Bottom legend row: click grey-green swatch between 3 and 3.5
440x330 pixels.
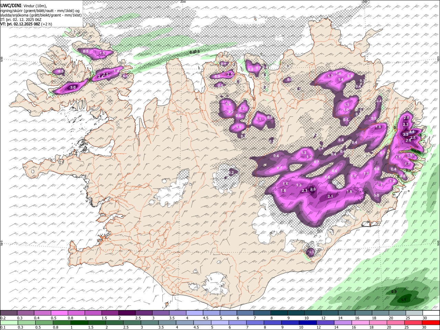[x=150, y=322]
